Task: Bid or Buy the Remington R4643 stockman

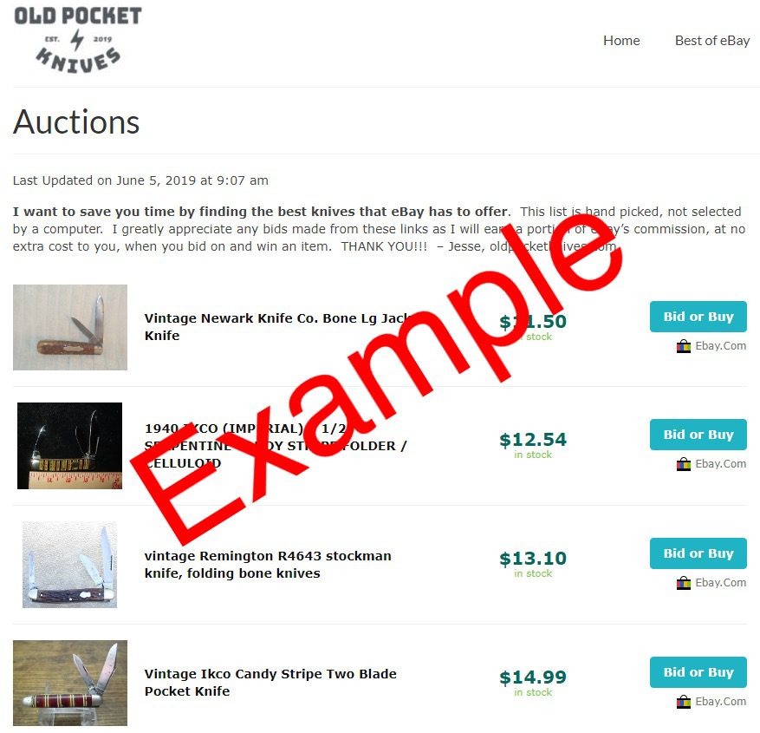Action: coord(698,553)
